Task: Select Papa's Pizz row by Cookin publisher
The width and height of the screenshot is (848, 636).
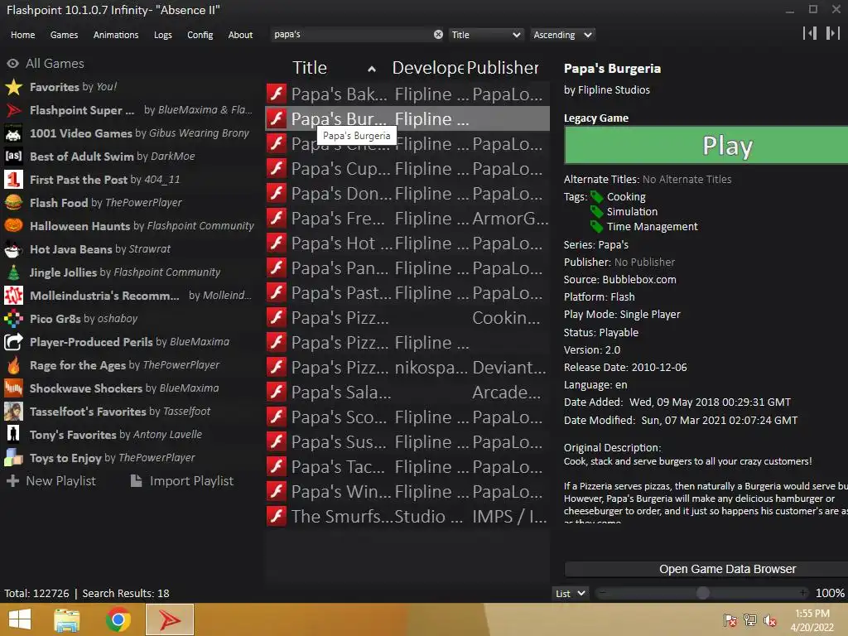Action: [407, 317]
